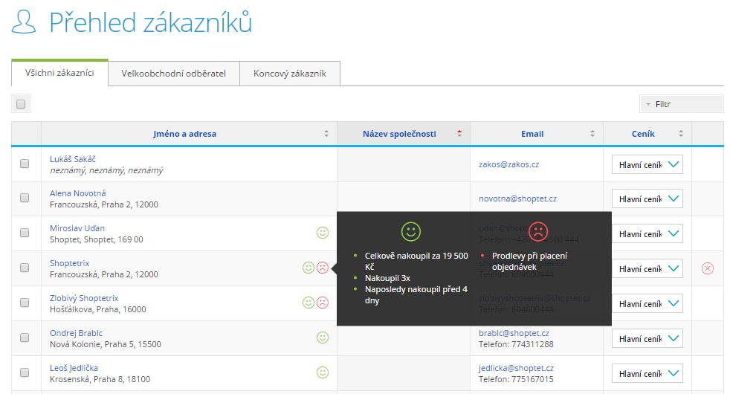Image resolution: width=730 pixels, height=394 pixels.
Task: Click Název společnosti column header
Action: (399, 134)
